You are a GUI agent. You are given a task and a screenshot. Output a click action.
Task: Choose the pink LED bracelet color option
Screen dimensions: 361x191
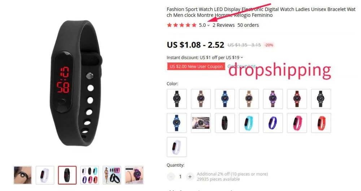[x=297, y=123]
